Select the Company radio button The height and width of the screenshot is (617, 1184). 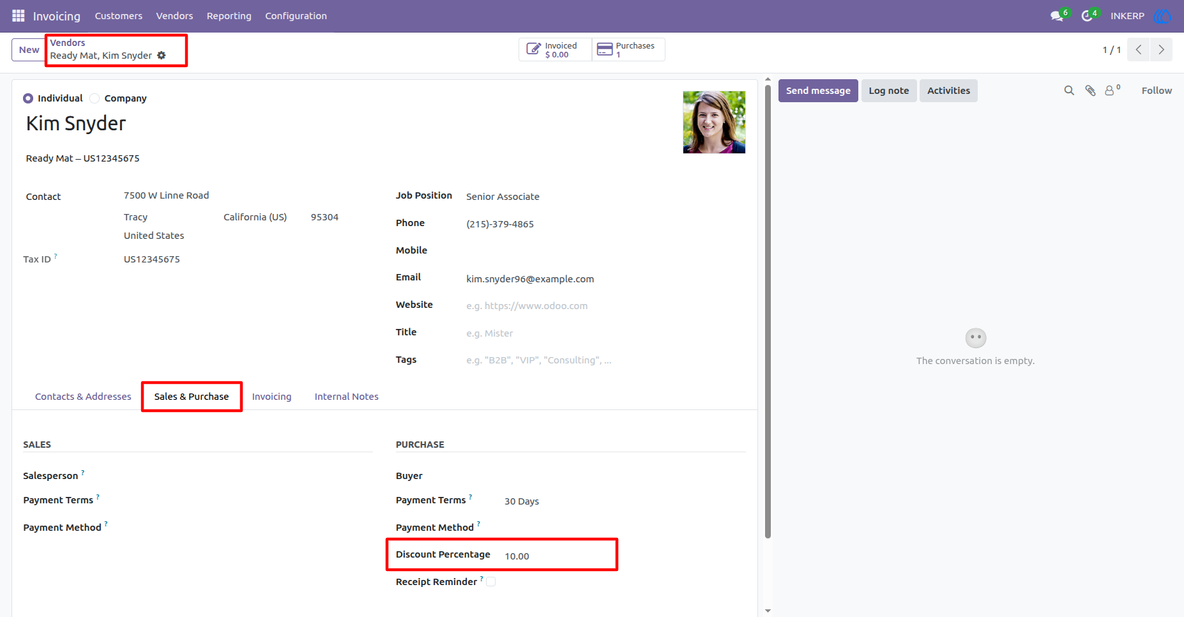[x=95, y=98]
